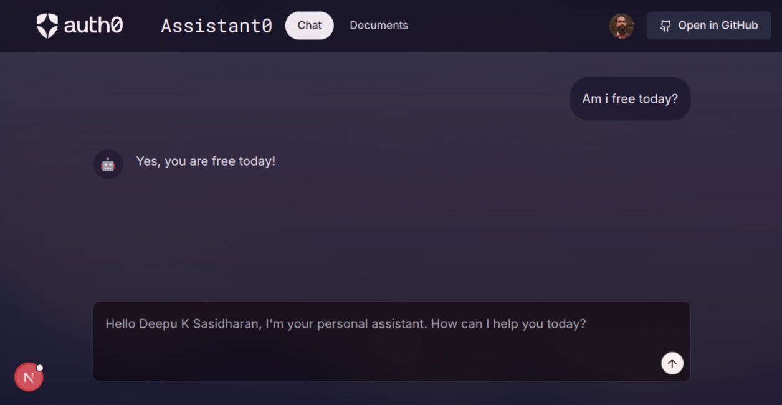The height and width of the screenshot is (405, 782).
Task: Open the Next.js dev tools badge
Action: pyautogui.click(x=29, y=377)
